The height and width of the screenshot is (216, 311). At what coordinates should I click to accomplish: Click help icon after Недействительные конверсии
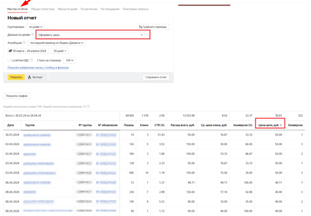(89, 107)
